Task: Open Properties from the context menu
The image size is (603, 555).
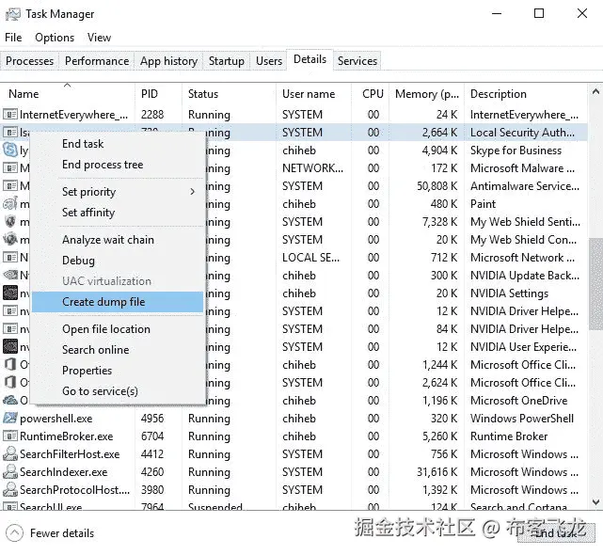Action: point(87,371)
